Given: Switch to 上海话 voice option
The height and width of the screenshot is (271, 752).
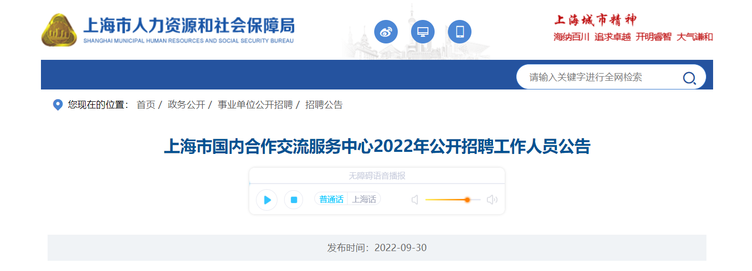Looking at the screenshot, I should (x=364, y=199).
